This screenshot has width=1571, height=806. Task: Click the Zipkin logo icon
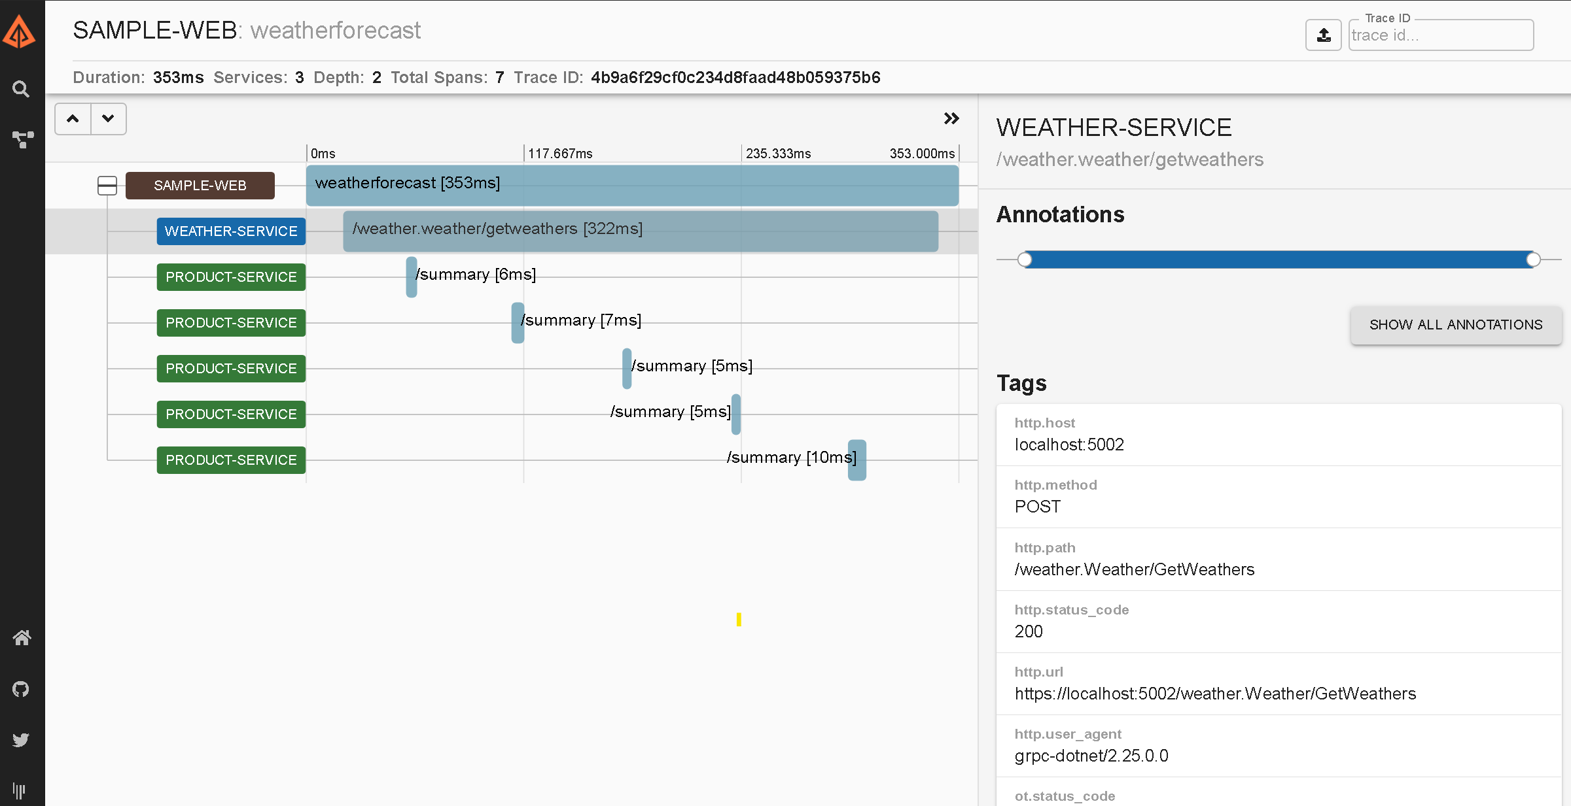[20, 31]
